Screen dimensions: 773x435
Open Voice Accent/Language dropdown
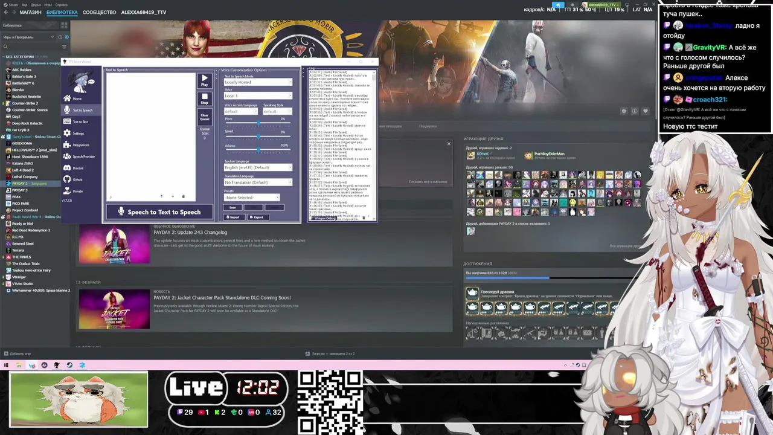pos(241,111)
